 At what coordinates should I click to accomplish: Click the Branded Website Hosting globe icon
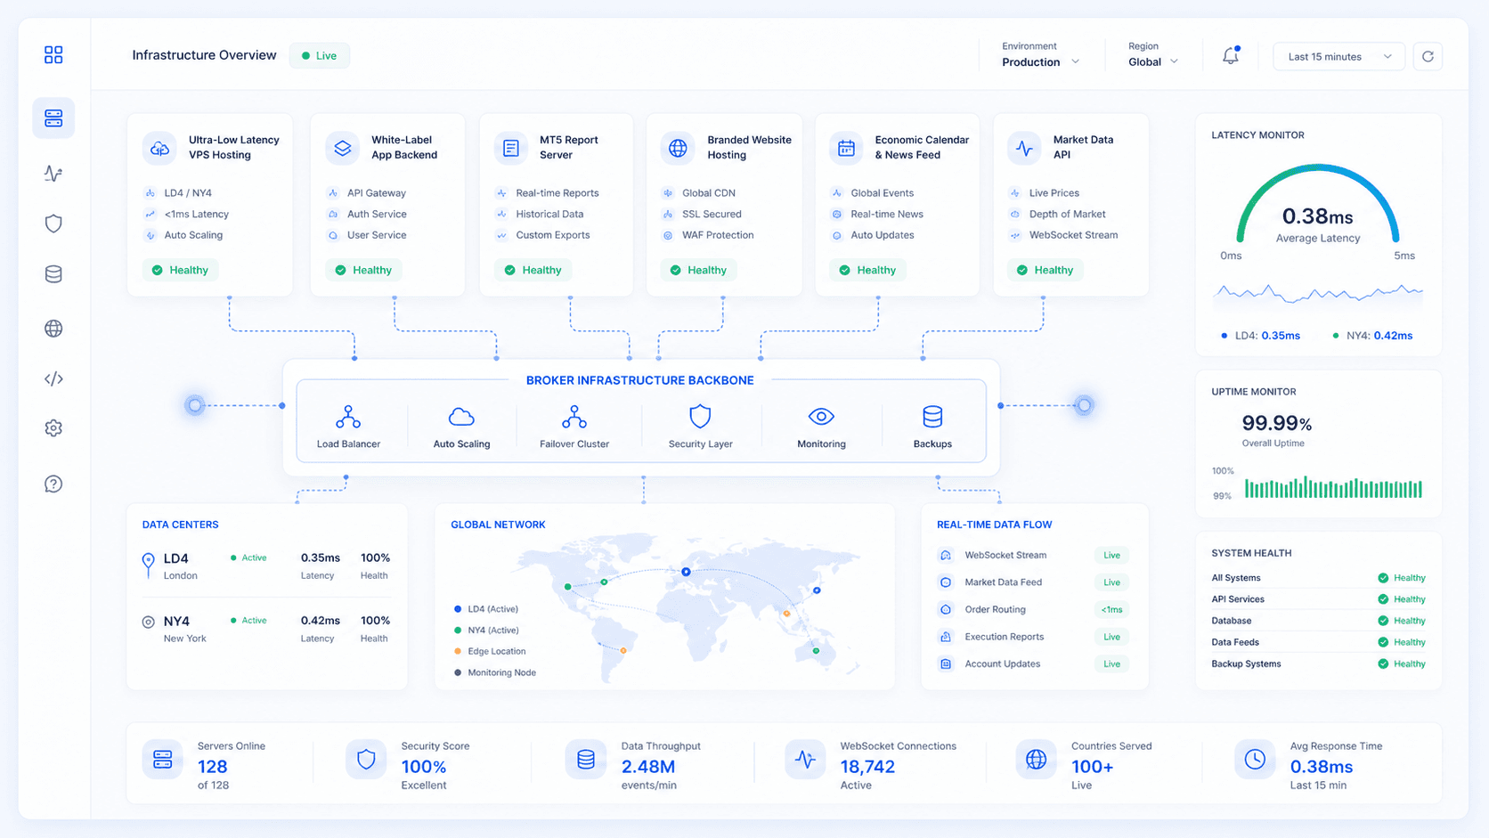coord(678,148)
